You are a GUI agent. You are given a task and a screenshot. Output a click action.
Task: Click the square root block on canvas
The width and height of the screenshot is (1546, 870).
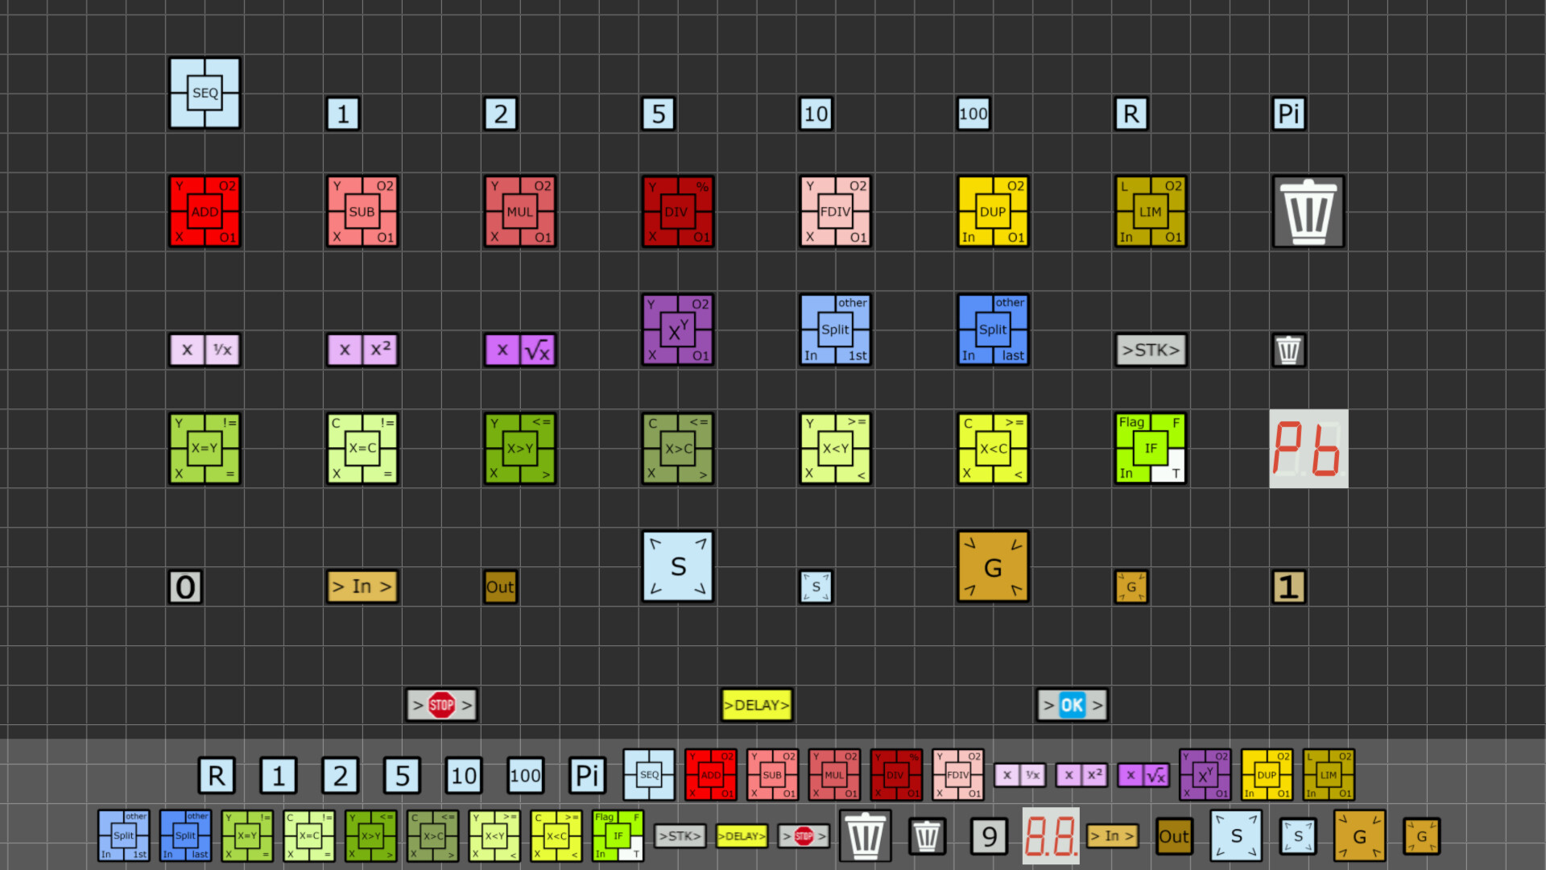pos(520,350)
